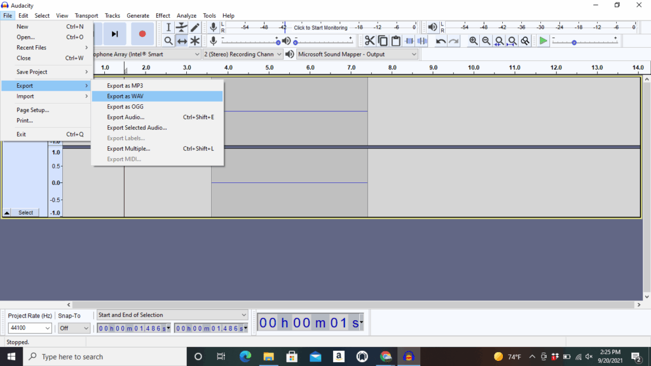Expand the Project Rate 44100 combo box
Image resolution: width=651 pixels, height=366 pixels.
tap(30, 329)
